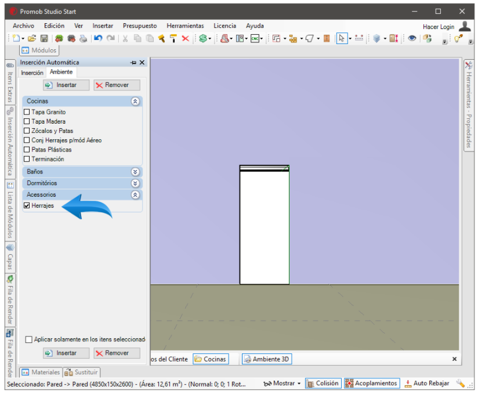478x394 pixels.
Task: Switch to the Cocinas view tab
Action: pyautogui.click(x=211, y=359)
